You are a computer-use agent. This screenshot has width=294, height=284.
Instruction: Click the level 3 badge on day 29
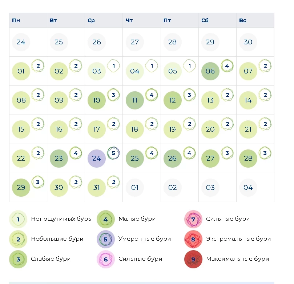tap(38, 182)
